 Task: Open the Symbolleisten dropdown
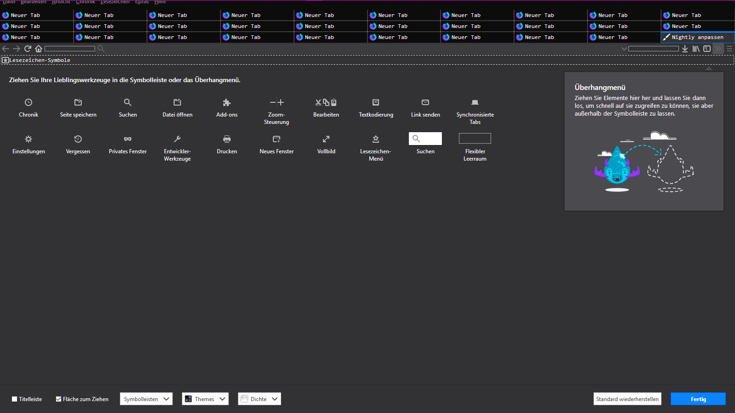[x=146, y=399]
